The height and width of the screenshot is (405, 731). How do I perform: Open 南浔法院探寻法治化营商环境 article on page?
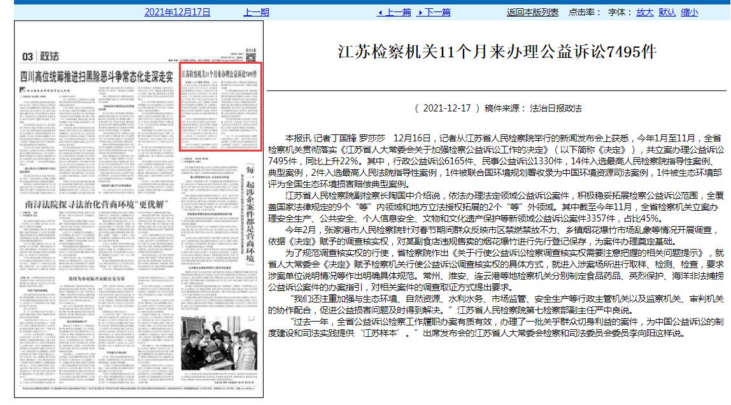(x=97, y=204)
